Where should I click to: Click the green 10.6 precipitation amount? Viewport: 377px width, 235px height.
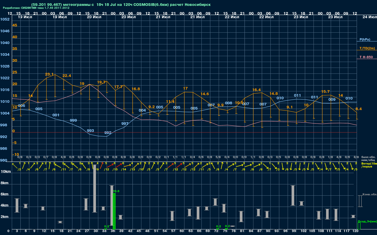tap(116, 191)
